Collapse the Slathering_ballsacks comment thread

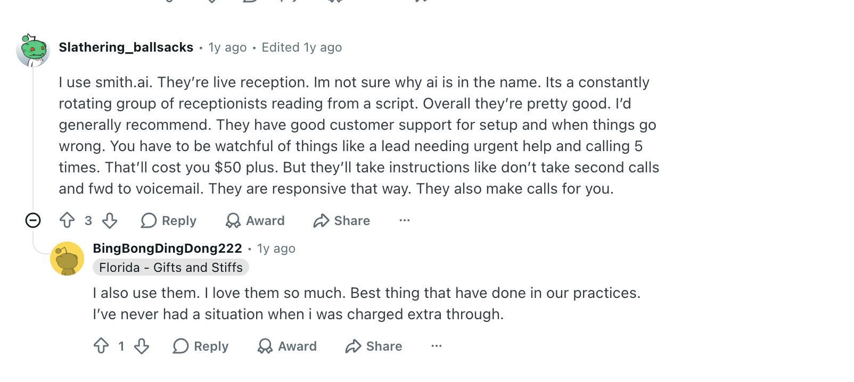pos(33,220)
